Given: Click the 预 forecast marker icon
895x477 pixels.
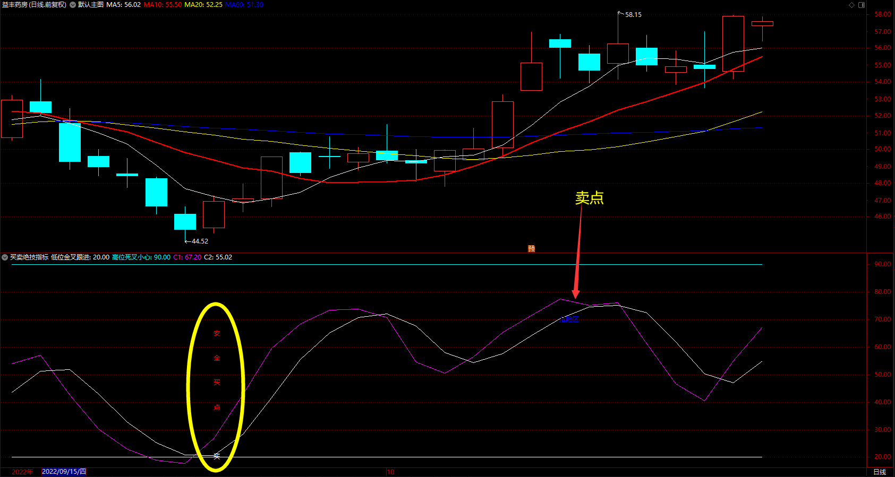Looking at the screenshot, I should 531,248.
